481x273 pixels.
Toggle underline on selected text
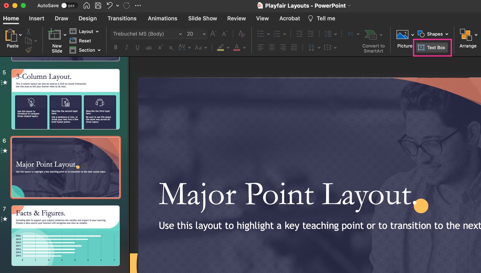pyautogui.click(x=137, y=47)
